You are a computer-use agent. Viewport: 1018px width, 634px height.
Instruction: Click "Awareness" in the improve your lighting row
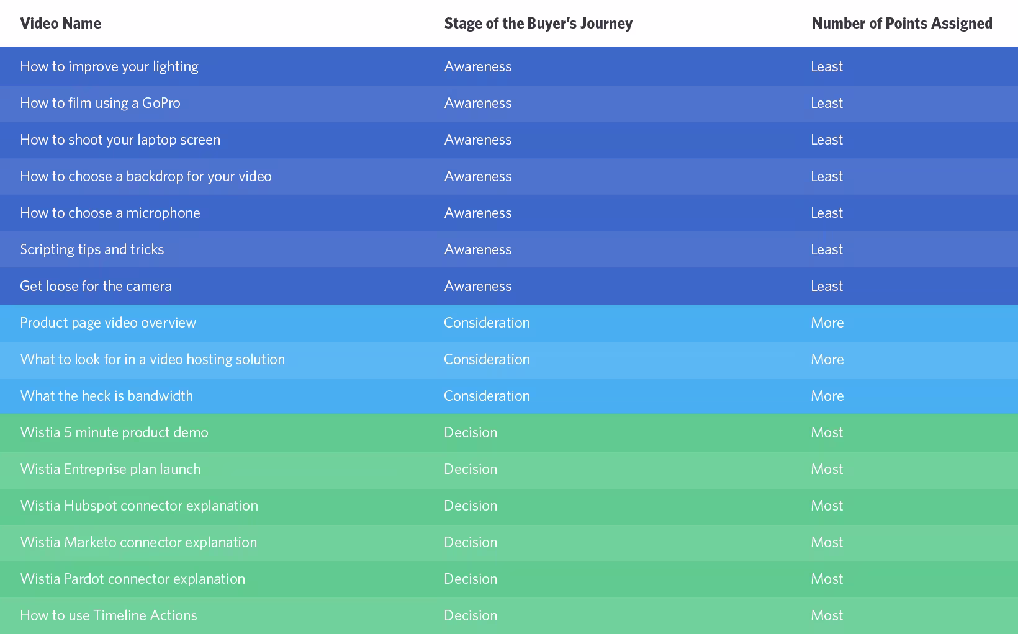pos(478,66)
